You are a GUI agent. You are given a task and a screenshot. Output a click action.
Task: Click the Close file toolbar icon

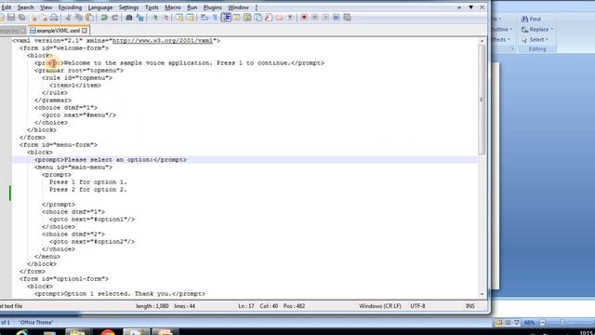click(33, 18)
